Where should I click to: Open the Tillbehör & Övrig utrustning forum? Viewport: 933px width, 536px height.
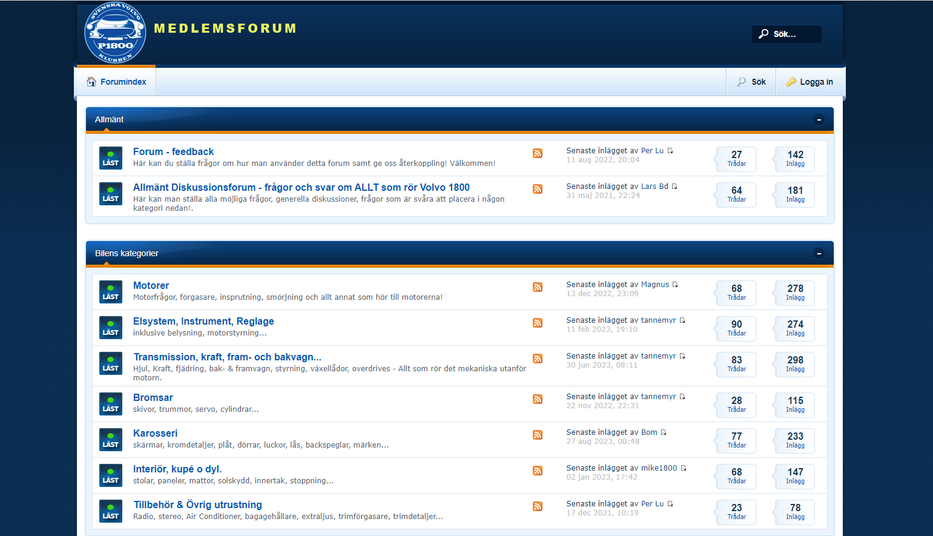point(197,505)
